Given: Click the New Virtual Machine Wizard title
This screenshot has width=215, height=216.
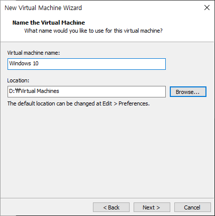Looking at the screenshot, I should (43, 8).
